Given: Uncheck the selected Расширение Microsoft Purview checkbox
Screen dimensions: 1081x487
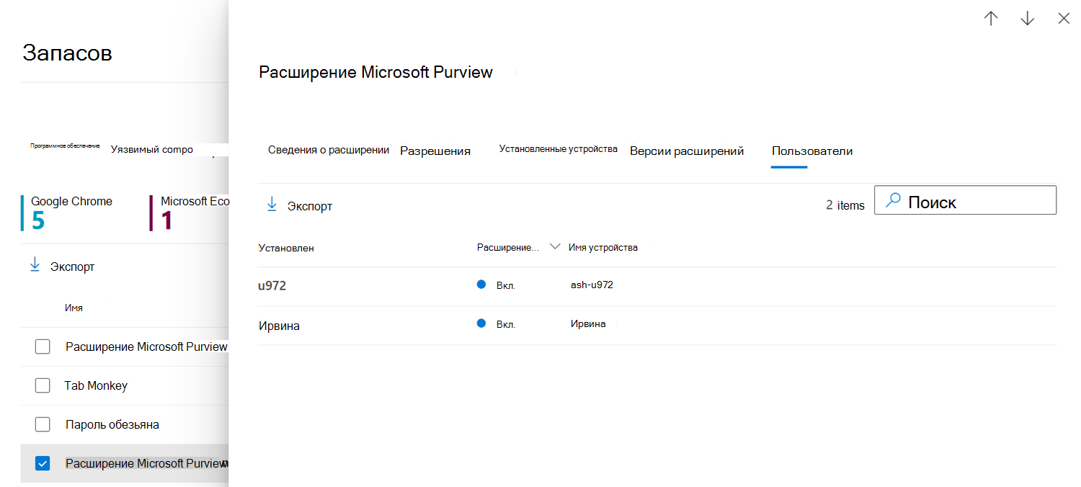Looking at the screenshot, I should click(43, 463).
